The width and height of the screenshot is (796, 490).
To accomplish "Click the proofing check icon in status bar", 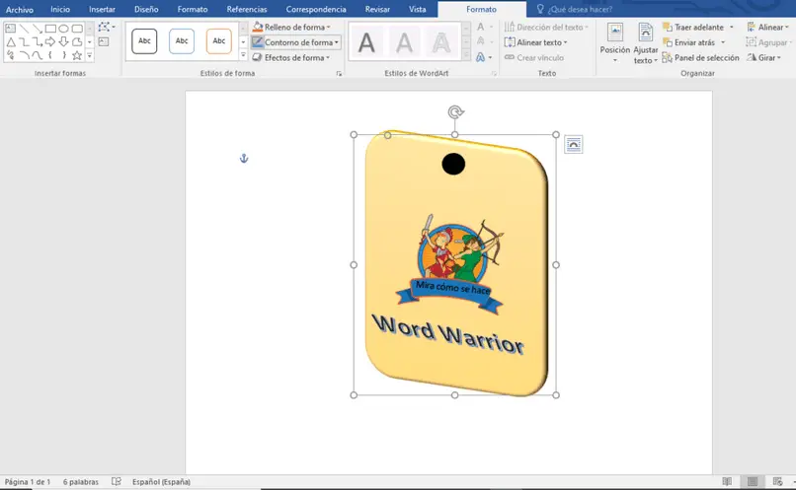I will click(x=117, y=482).
